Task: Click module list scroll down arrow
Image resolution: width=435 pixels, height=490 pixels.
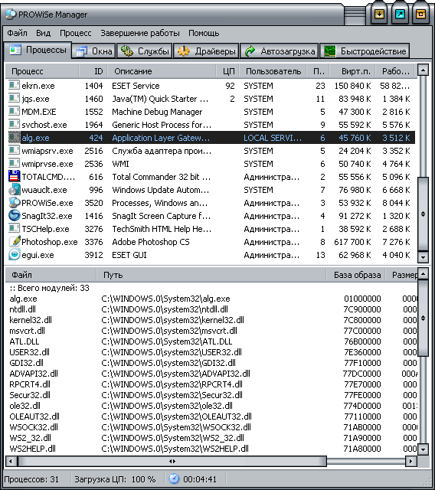Action: tap(423, 449)
